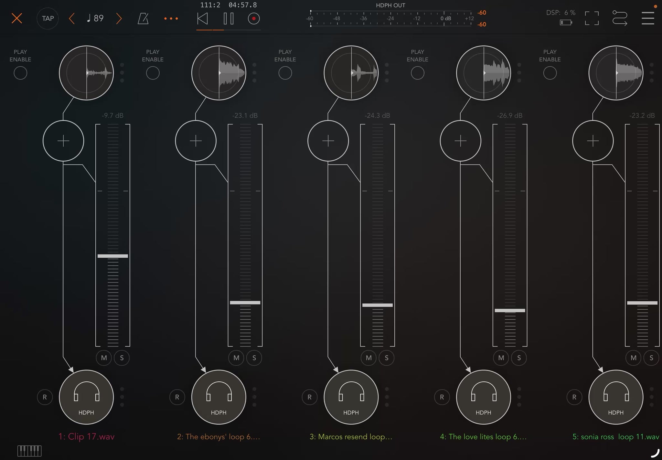Image resolution: width=662 pixels, height=460 pixels.
Task: Close the session with the orange X
Action: click(x=17, y=18)
